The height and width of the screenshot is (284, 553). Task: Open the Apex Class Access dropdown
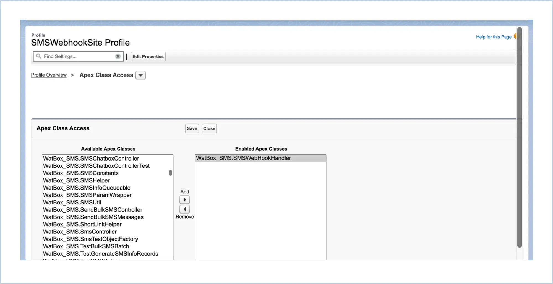[140, 75]
